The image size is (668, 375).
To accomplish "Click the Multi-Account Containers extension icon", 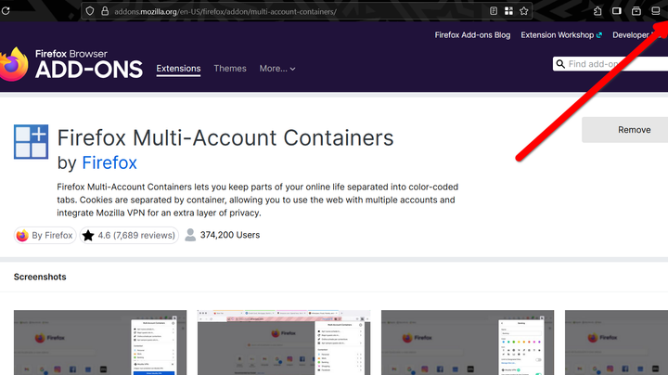I will point(32,142).
